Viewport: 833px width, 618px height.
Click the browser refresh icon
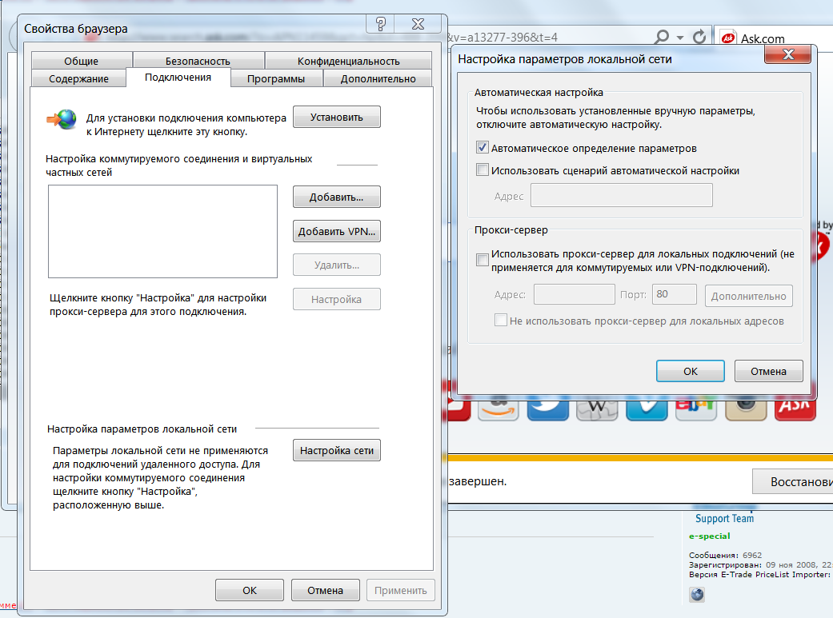pos(699,37)
